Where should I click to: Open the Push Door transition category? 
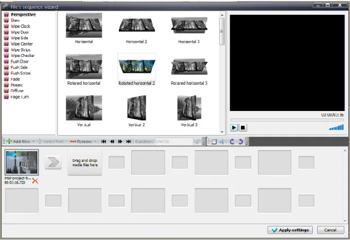(20, 61)
